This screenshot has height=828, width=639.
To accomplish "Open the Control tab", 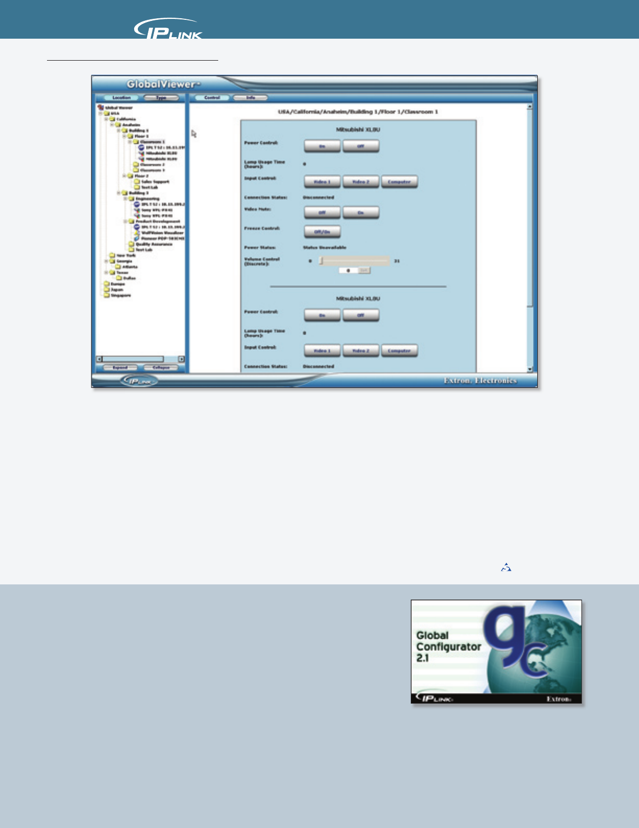I will tap(212, 98).
